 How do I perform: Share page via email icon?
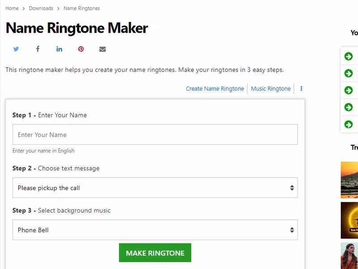102,49
